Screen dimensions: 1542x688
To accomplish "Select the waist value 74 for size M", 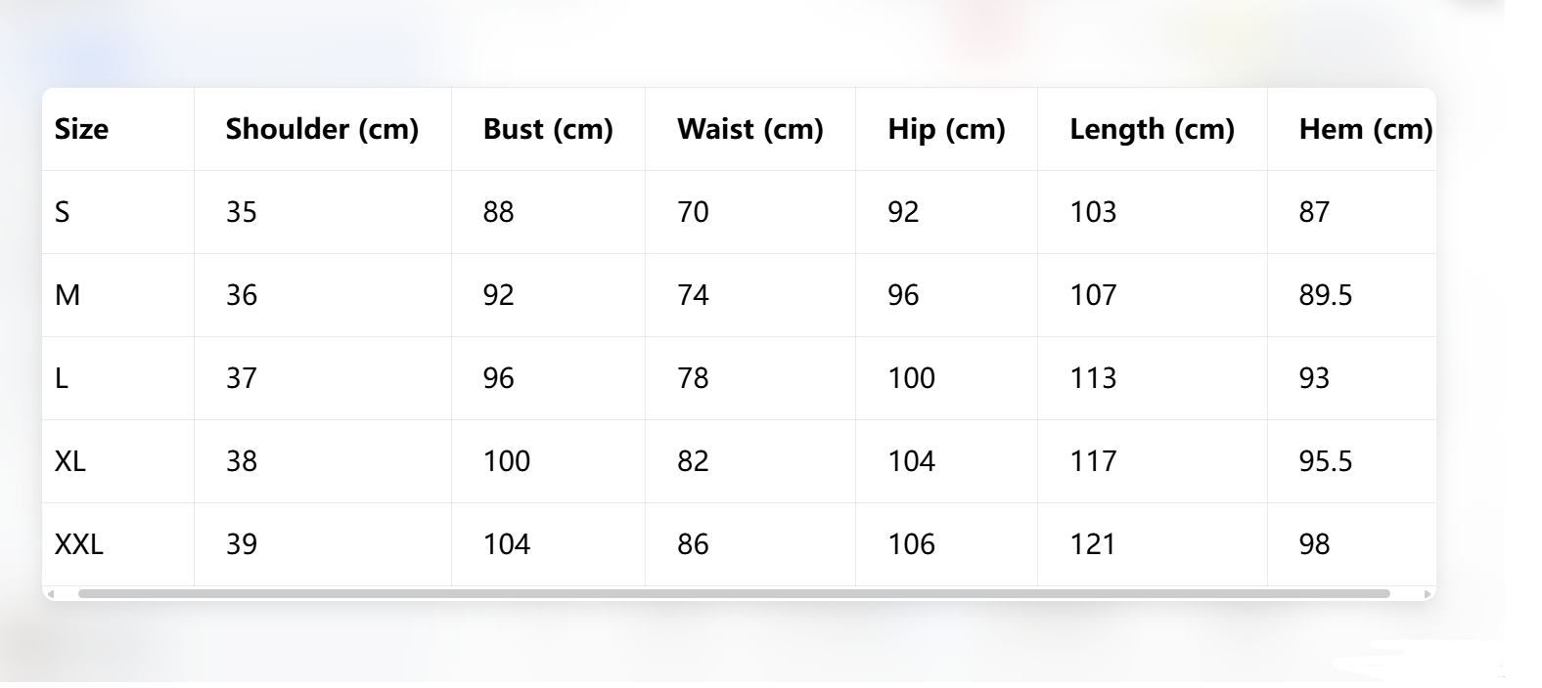I will (694, 294).
